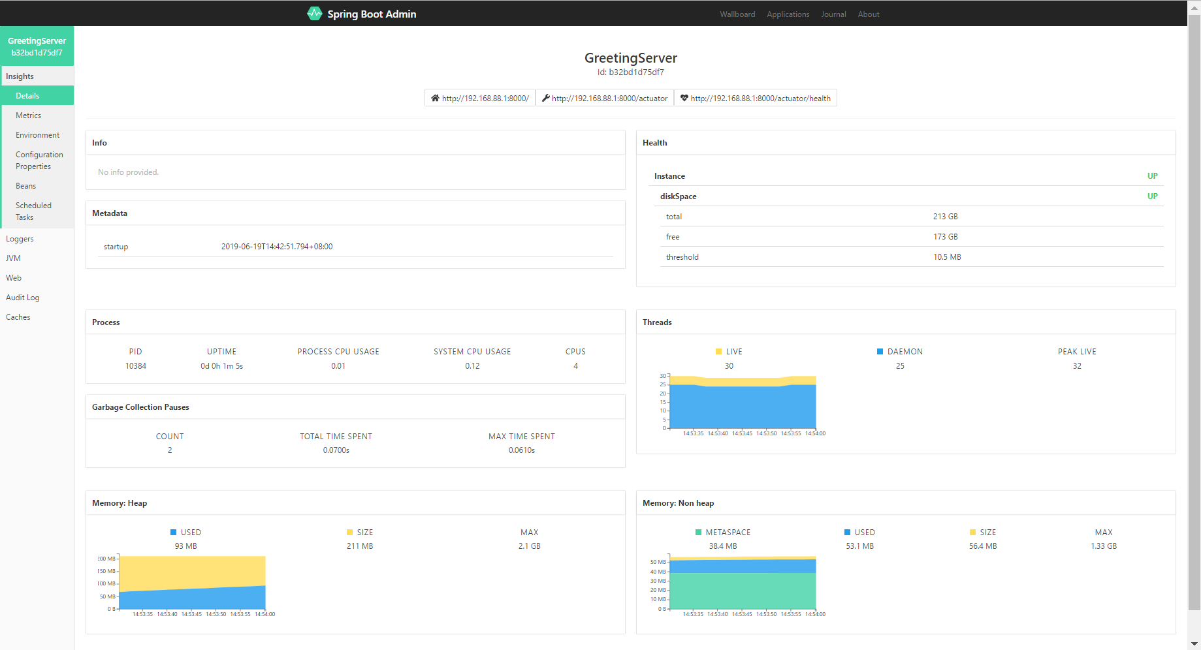
Task: Open the /actuator/health URL link
Action: (x=756, y=98)
